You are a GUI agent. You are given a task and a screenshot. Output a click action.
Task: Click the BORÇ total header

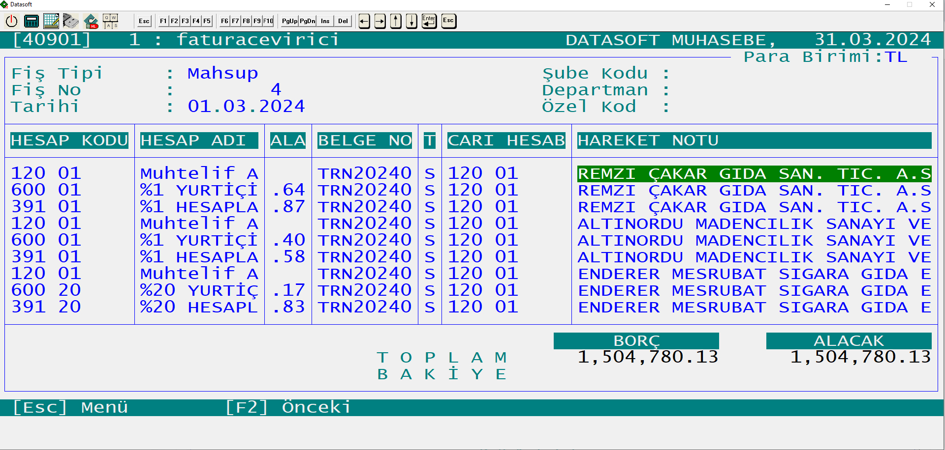tap(636, 341)
